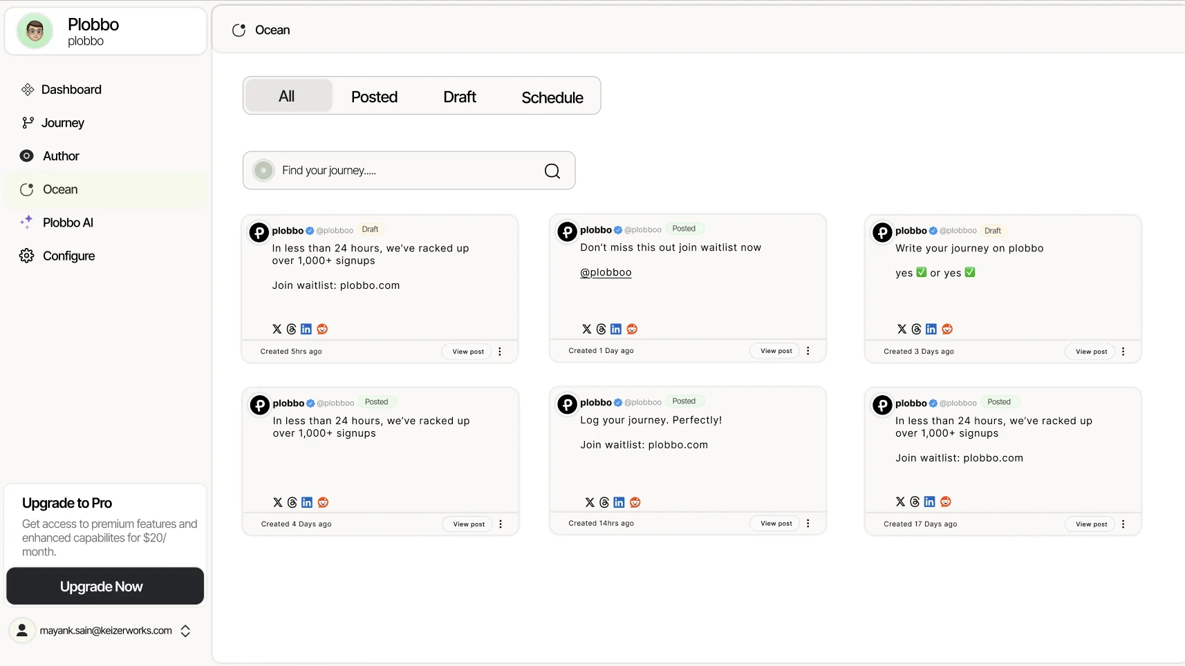Screen dimensions: 1185x666
Task: View post created 4 Days ago
Action: click(468, 524)
